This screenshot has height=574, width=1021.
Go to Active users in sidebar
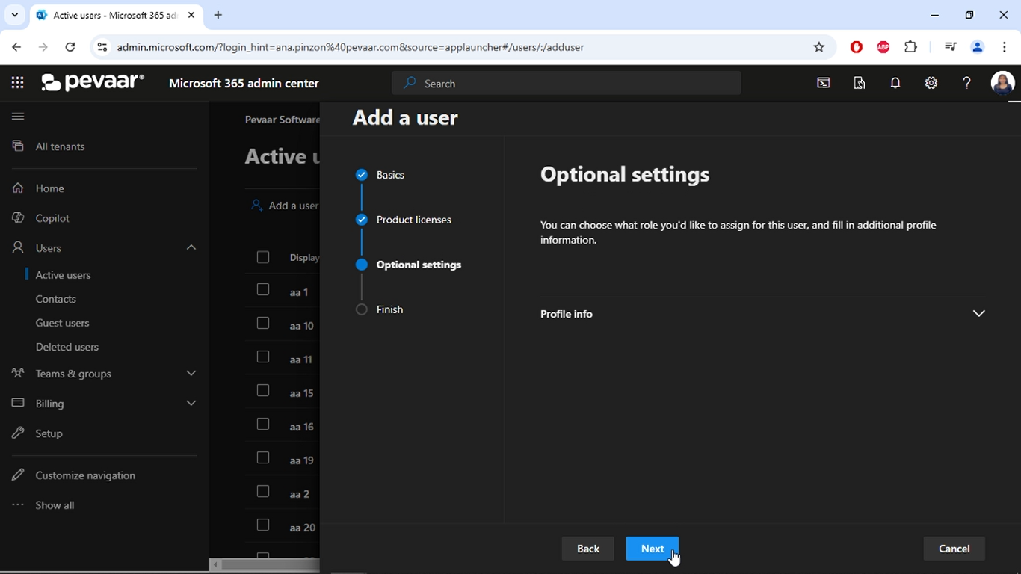click(x=63, y=275)
